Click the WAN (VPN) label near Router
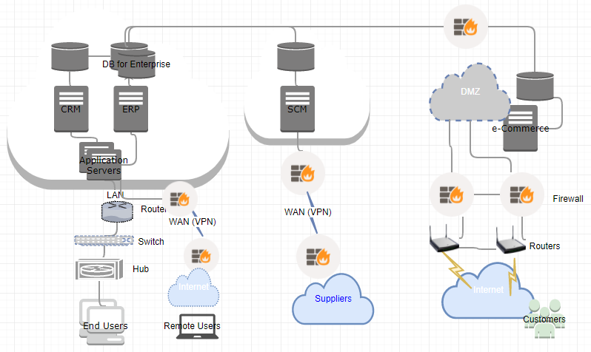 193,222
